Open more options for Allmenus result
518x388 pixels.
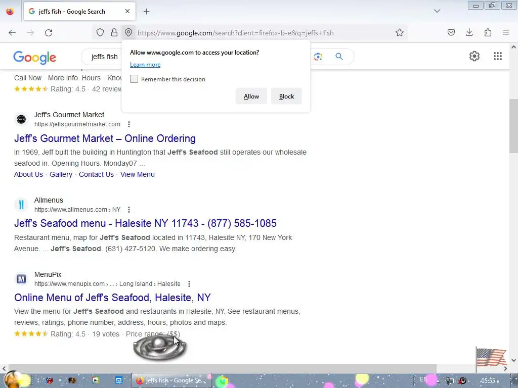129,210
